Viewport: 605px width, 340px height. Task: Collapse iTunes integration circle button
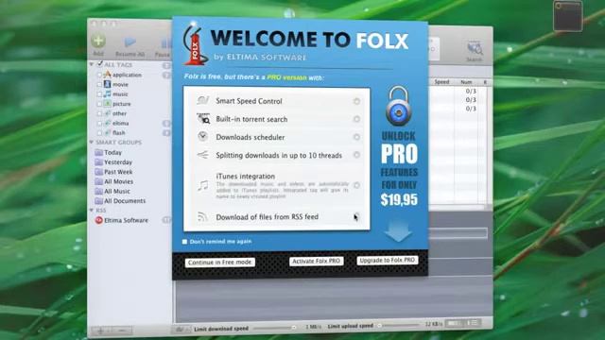356,185
